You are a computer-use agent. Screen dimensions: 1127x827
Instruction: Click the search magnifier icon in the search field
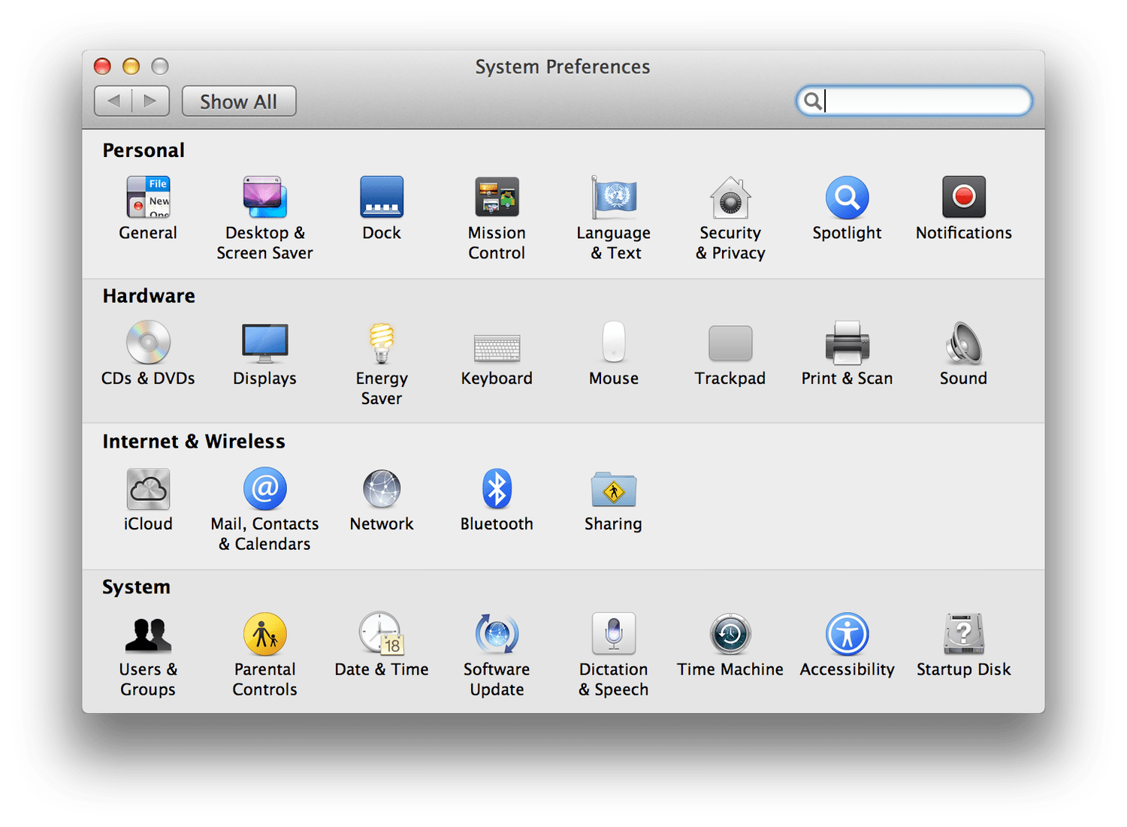pyautogui.click(x=812, y=101)
